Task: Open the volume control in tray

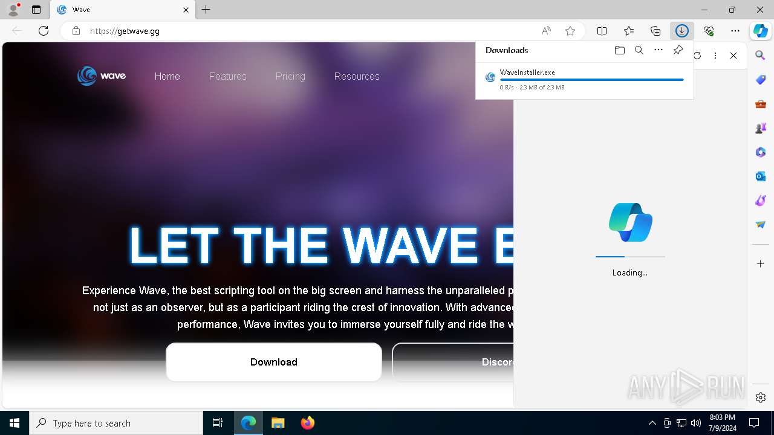Action: tap(695, 423)
